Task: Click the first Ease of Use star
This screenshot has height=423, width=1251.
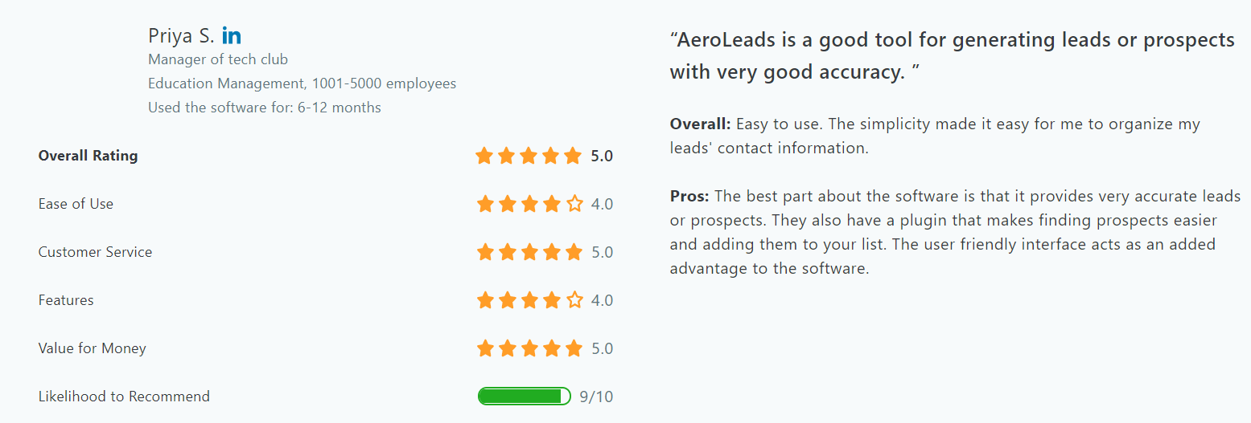Action: 485,204
